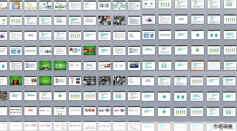Select slide 116 thumbnail
The width and height of the screenshot is (237, 131).
(75, 111)
